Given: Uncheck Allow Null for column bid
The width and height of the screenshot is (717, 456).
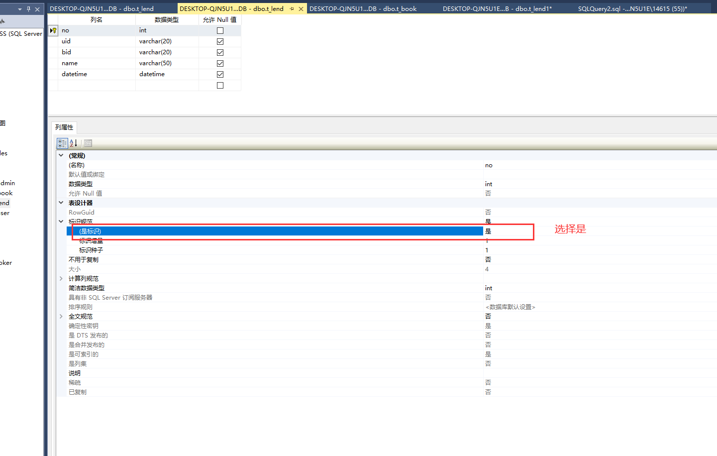Looking at the screenshot, I should point(220,52).
